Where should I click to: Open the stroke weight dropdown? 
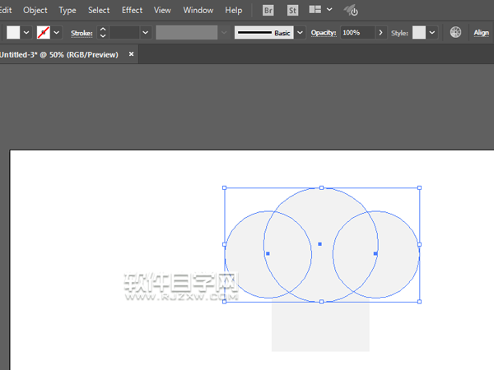pyautogui.click(x=145, y=33)
